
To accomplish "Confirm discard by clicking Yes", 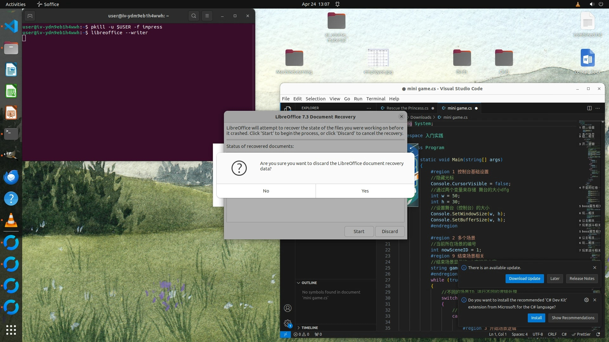I will coord(365,191).
